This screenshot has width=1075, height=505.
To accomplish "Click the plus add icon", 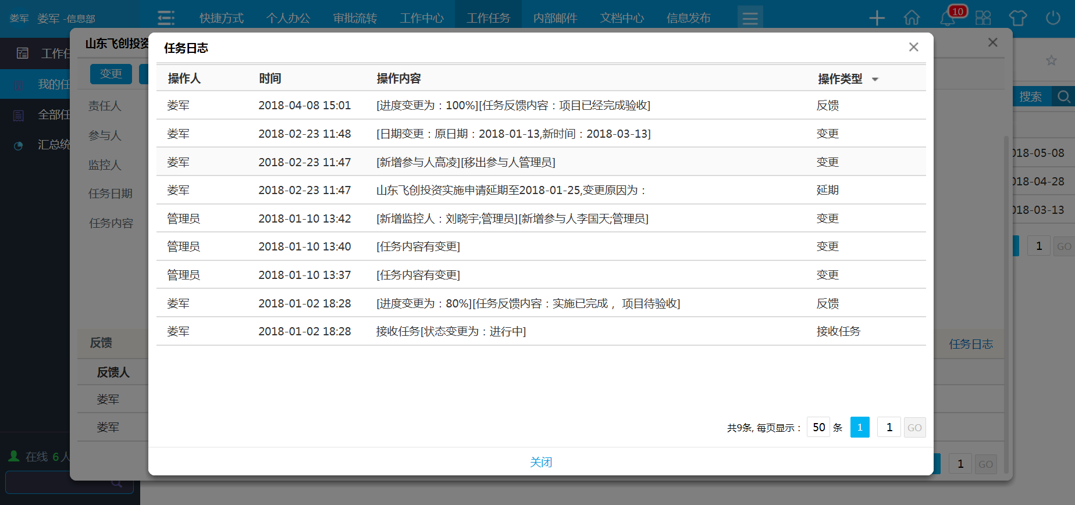I will 877,18.
